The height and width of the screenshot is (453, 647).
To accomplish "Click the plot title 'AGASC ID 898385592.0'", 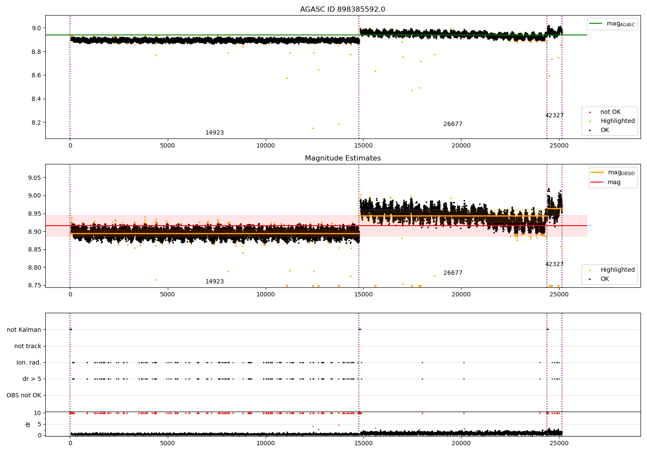I will [342, 9].
